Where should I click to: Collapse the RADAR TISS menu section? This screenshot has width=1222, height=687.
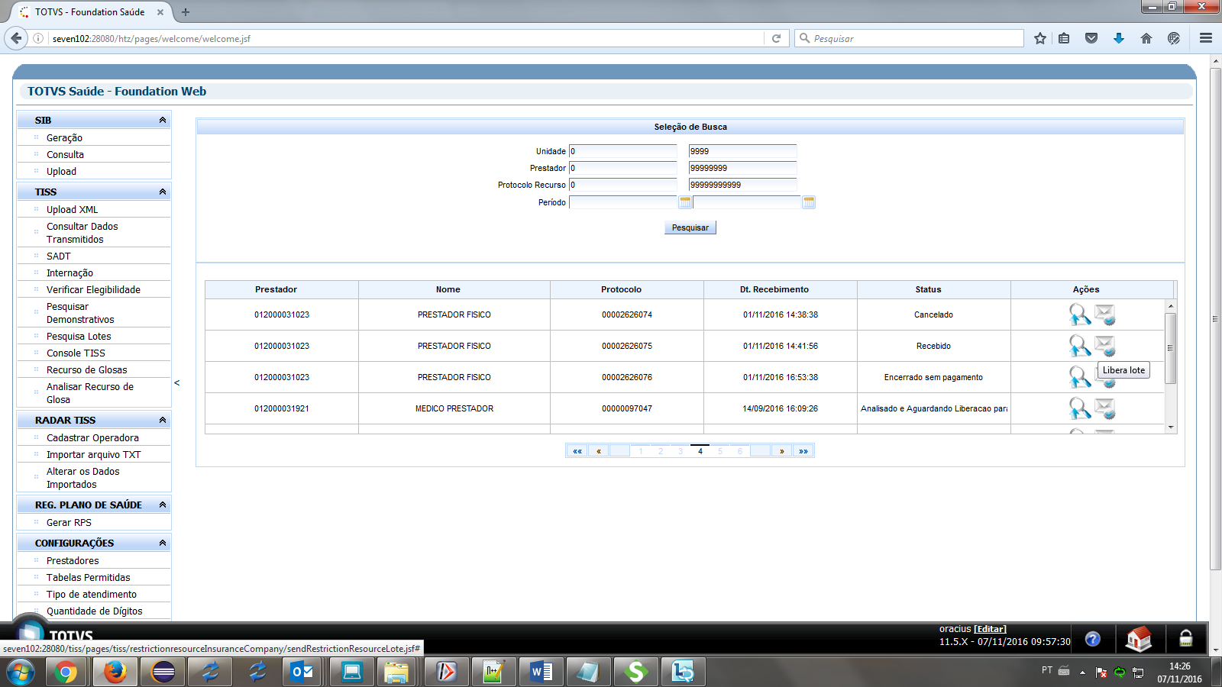pos(163,420)
